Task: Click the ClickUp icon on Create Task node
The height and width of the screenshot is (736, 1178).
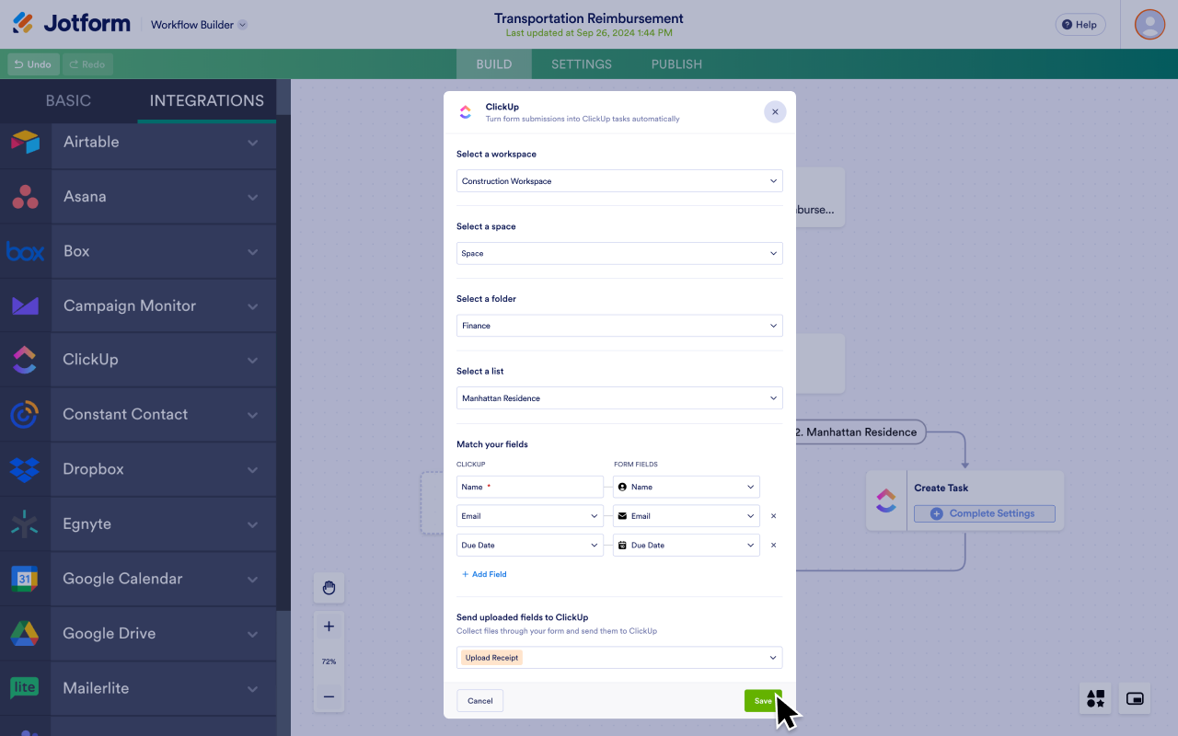Action: pos(886,500)
